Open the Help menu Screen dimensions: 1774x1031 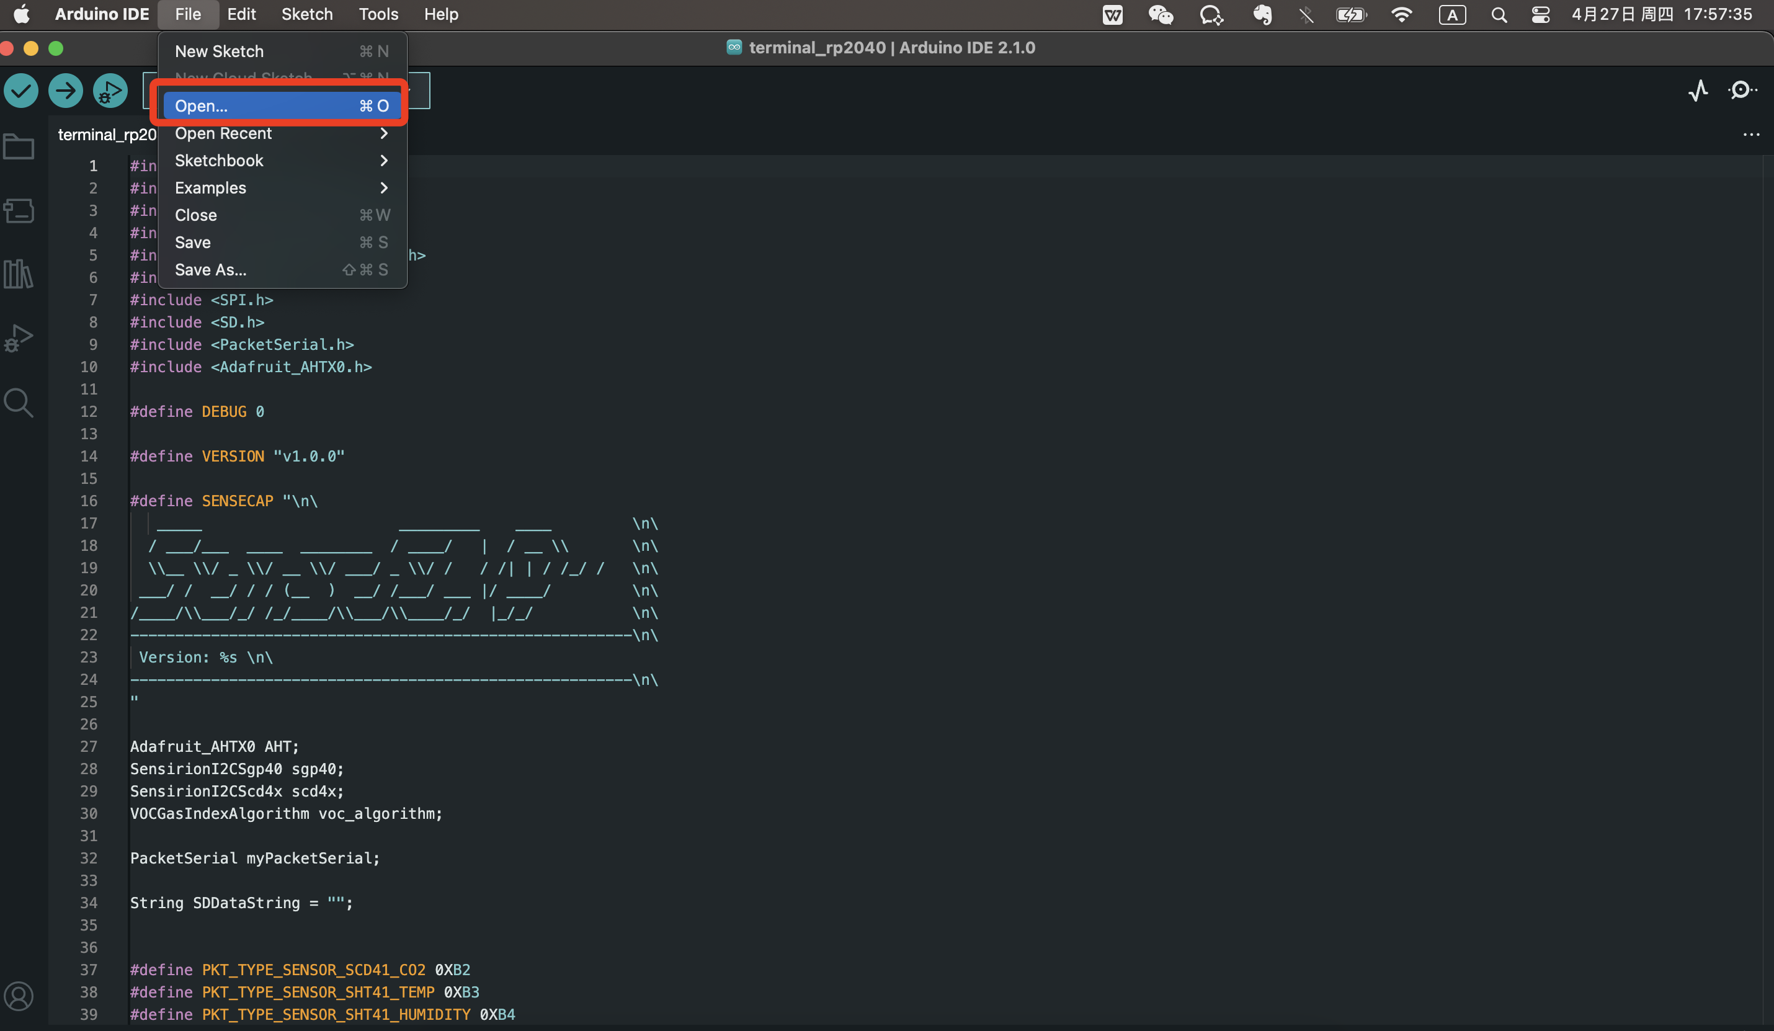pyautogui.click(x=440, y=14)
